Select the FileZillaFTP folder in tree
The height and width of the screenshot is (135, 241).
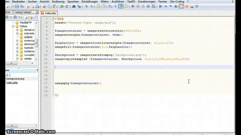pos(26,22)
